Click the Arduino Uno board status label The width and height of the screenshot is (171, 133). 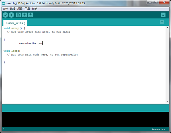point(159,130)
